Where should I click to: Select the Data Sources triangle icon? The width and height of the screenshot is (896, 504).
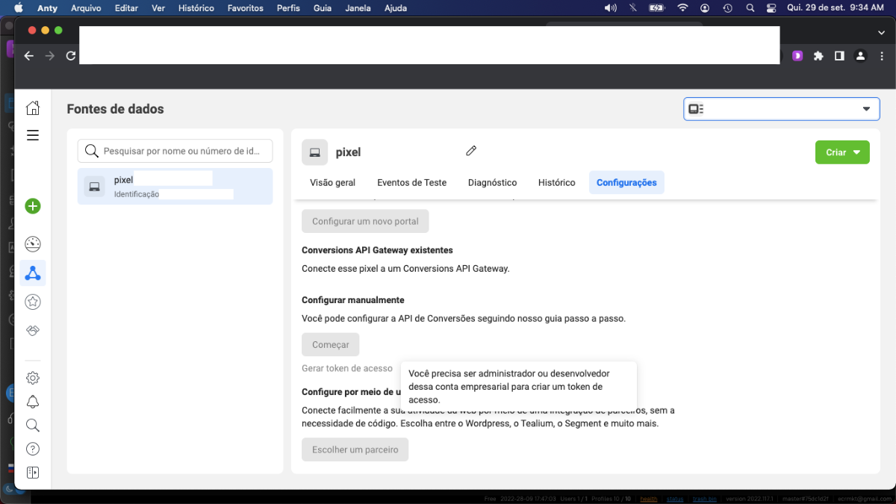click(x=33, y=273)
